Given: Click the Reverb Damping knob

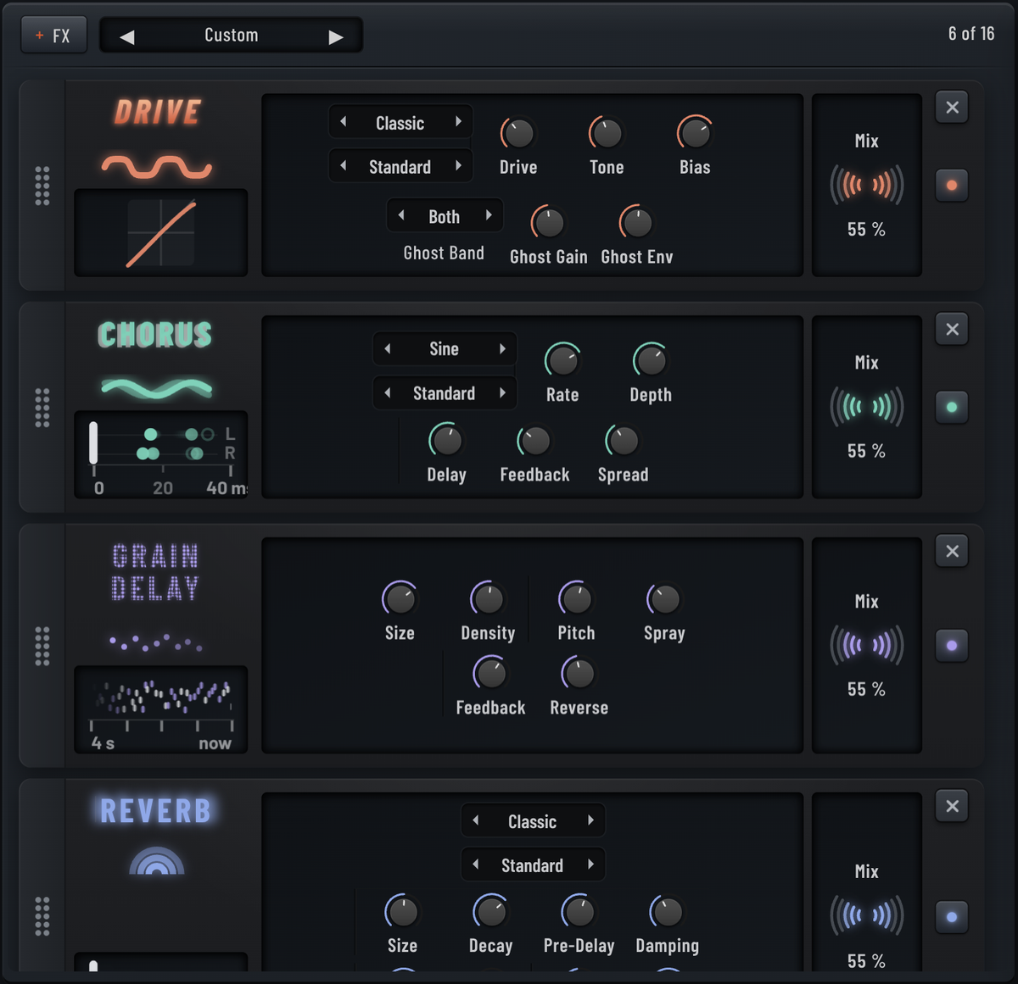Looking at the screenshot, I should tap(668, 912).
